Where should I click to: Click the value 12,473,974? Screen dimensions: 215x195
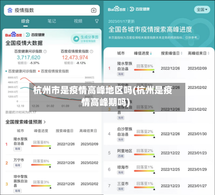pos(75,57)
